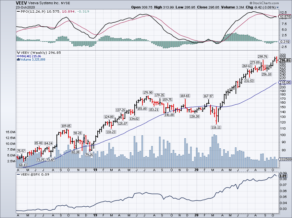The image size is (292, 218).
Task: Click the 124.00 price label
Action: 109,117
